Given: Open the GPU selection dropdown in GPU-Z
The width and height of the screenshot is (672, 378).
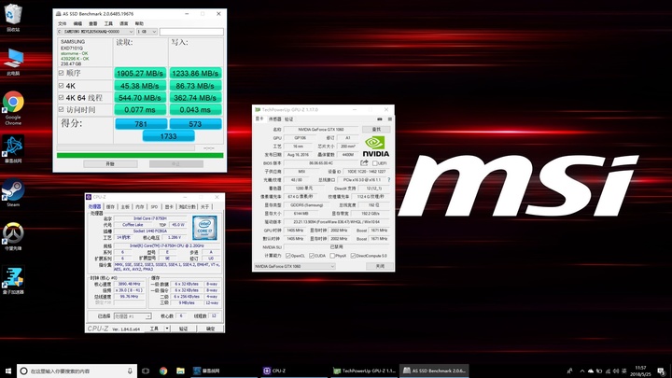Looking at the screenshot, I should coord(294,266).
